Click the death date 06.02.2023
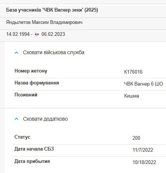Viewport: 166px width, 173px height. (x=53, y=34)
